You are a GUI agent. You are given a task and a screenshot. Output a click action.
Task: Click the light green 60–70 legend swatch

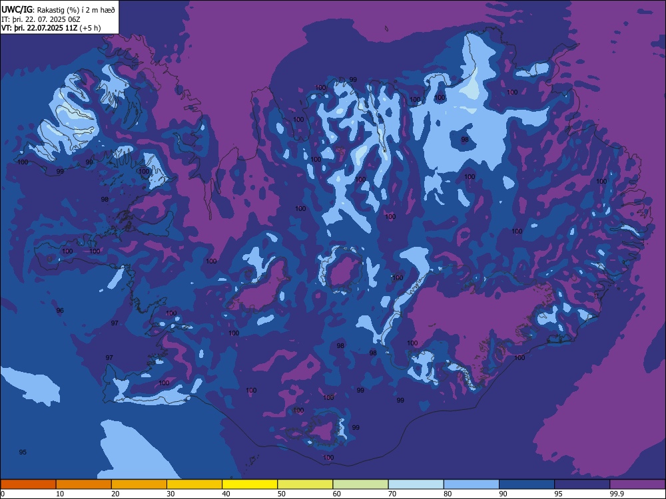pyautogui.click(x=360, y=484)
